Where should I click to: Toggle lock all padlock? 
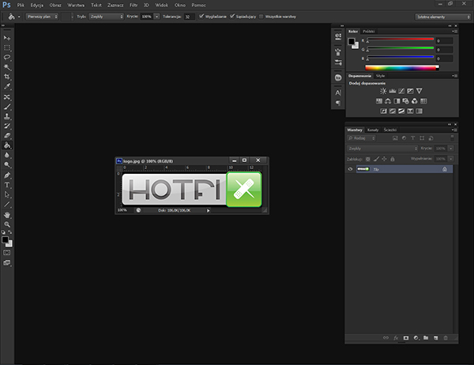pyautogui.click(x=393, y=159)
